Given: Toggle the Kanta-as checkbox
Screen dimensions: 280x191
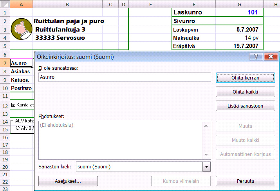Looking at the screenshot, I should click(x=13, y=105).
